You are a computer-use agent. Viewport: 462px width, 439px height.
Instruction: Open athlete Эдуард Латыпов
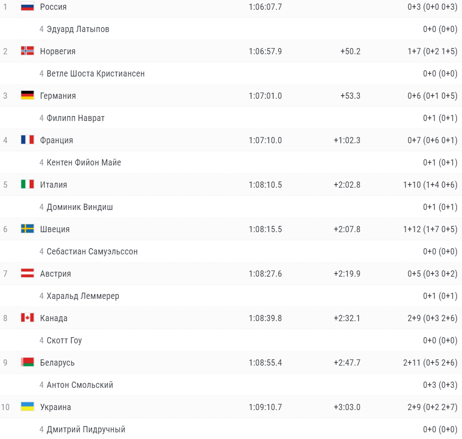point(78,29)
